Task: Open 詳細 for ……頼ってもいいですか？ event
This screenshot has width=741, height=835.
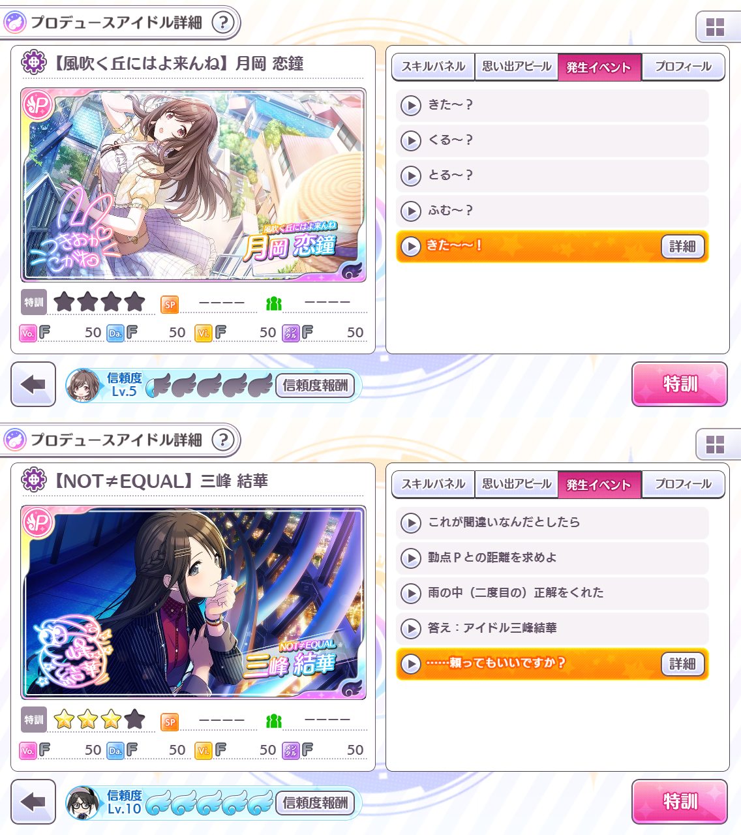Action: [x=682, y=664]
